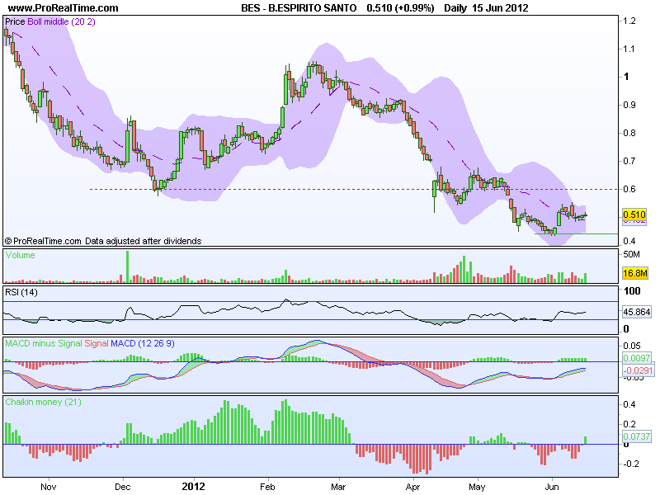Click the May label on time axis

pos(477,487)
